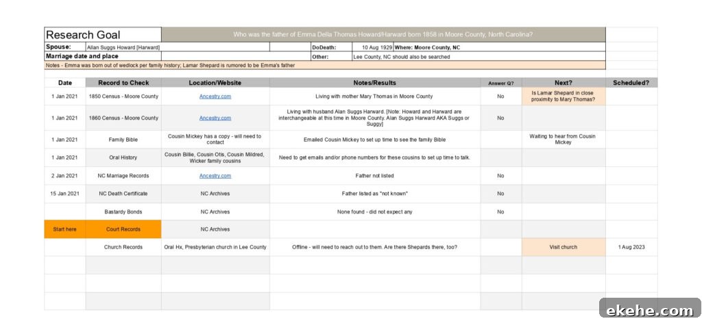
Task: Select the Answer Q? column header
Action: [x=501, y=83]
